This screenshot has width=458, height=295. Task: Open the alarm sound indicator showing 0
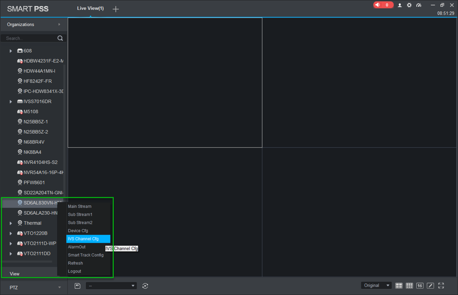pyautogui.click(x=383, y=5)
